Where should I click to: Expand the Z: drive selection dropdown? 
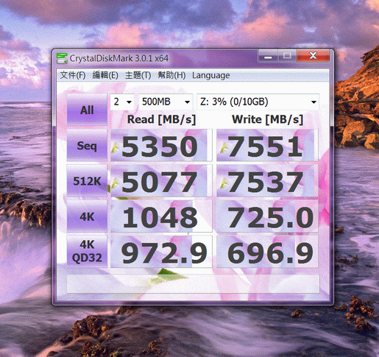(258, 102)
